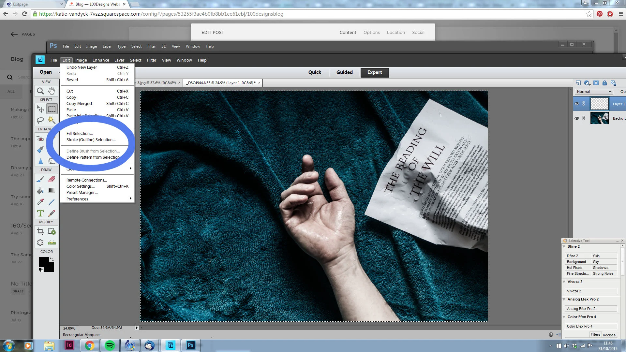Click the foreground color swatch
This screenshot has height=352, width=626.
(x=44, y=262)
